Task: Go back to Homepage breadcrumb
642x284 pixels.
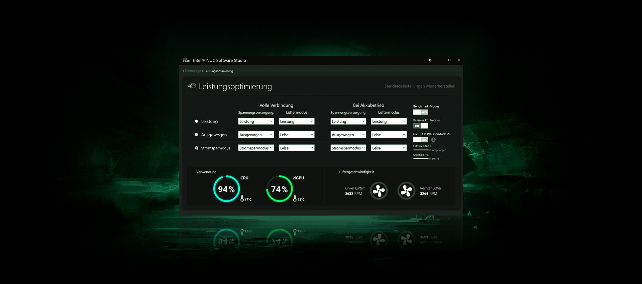Action: pos(193,71)
